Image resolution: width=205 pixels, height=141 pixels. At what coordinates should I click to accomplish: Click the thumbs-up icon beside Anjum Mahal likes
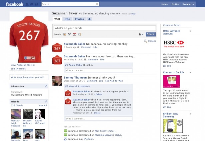[66, 65]
